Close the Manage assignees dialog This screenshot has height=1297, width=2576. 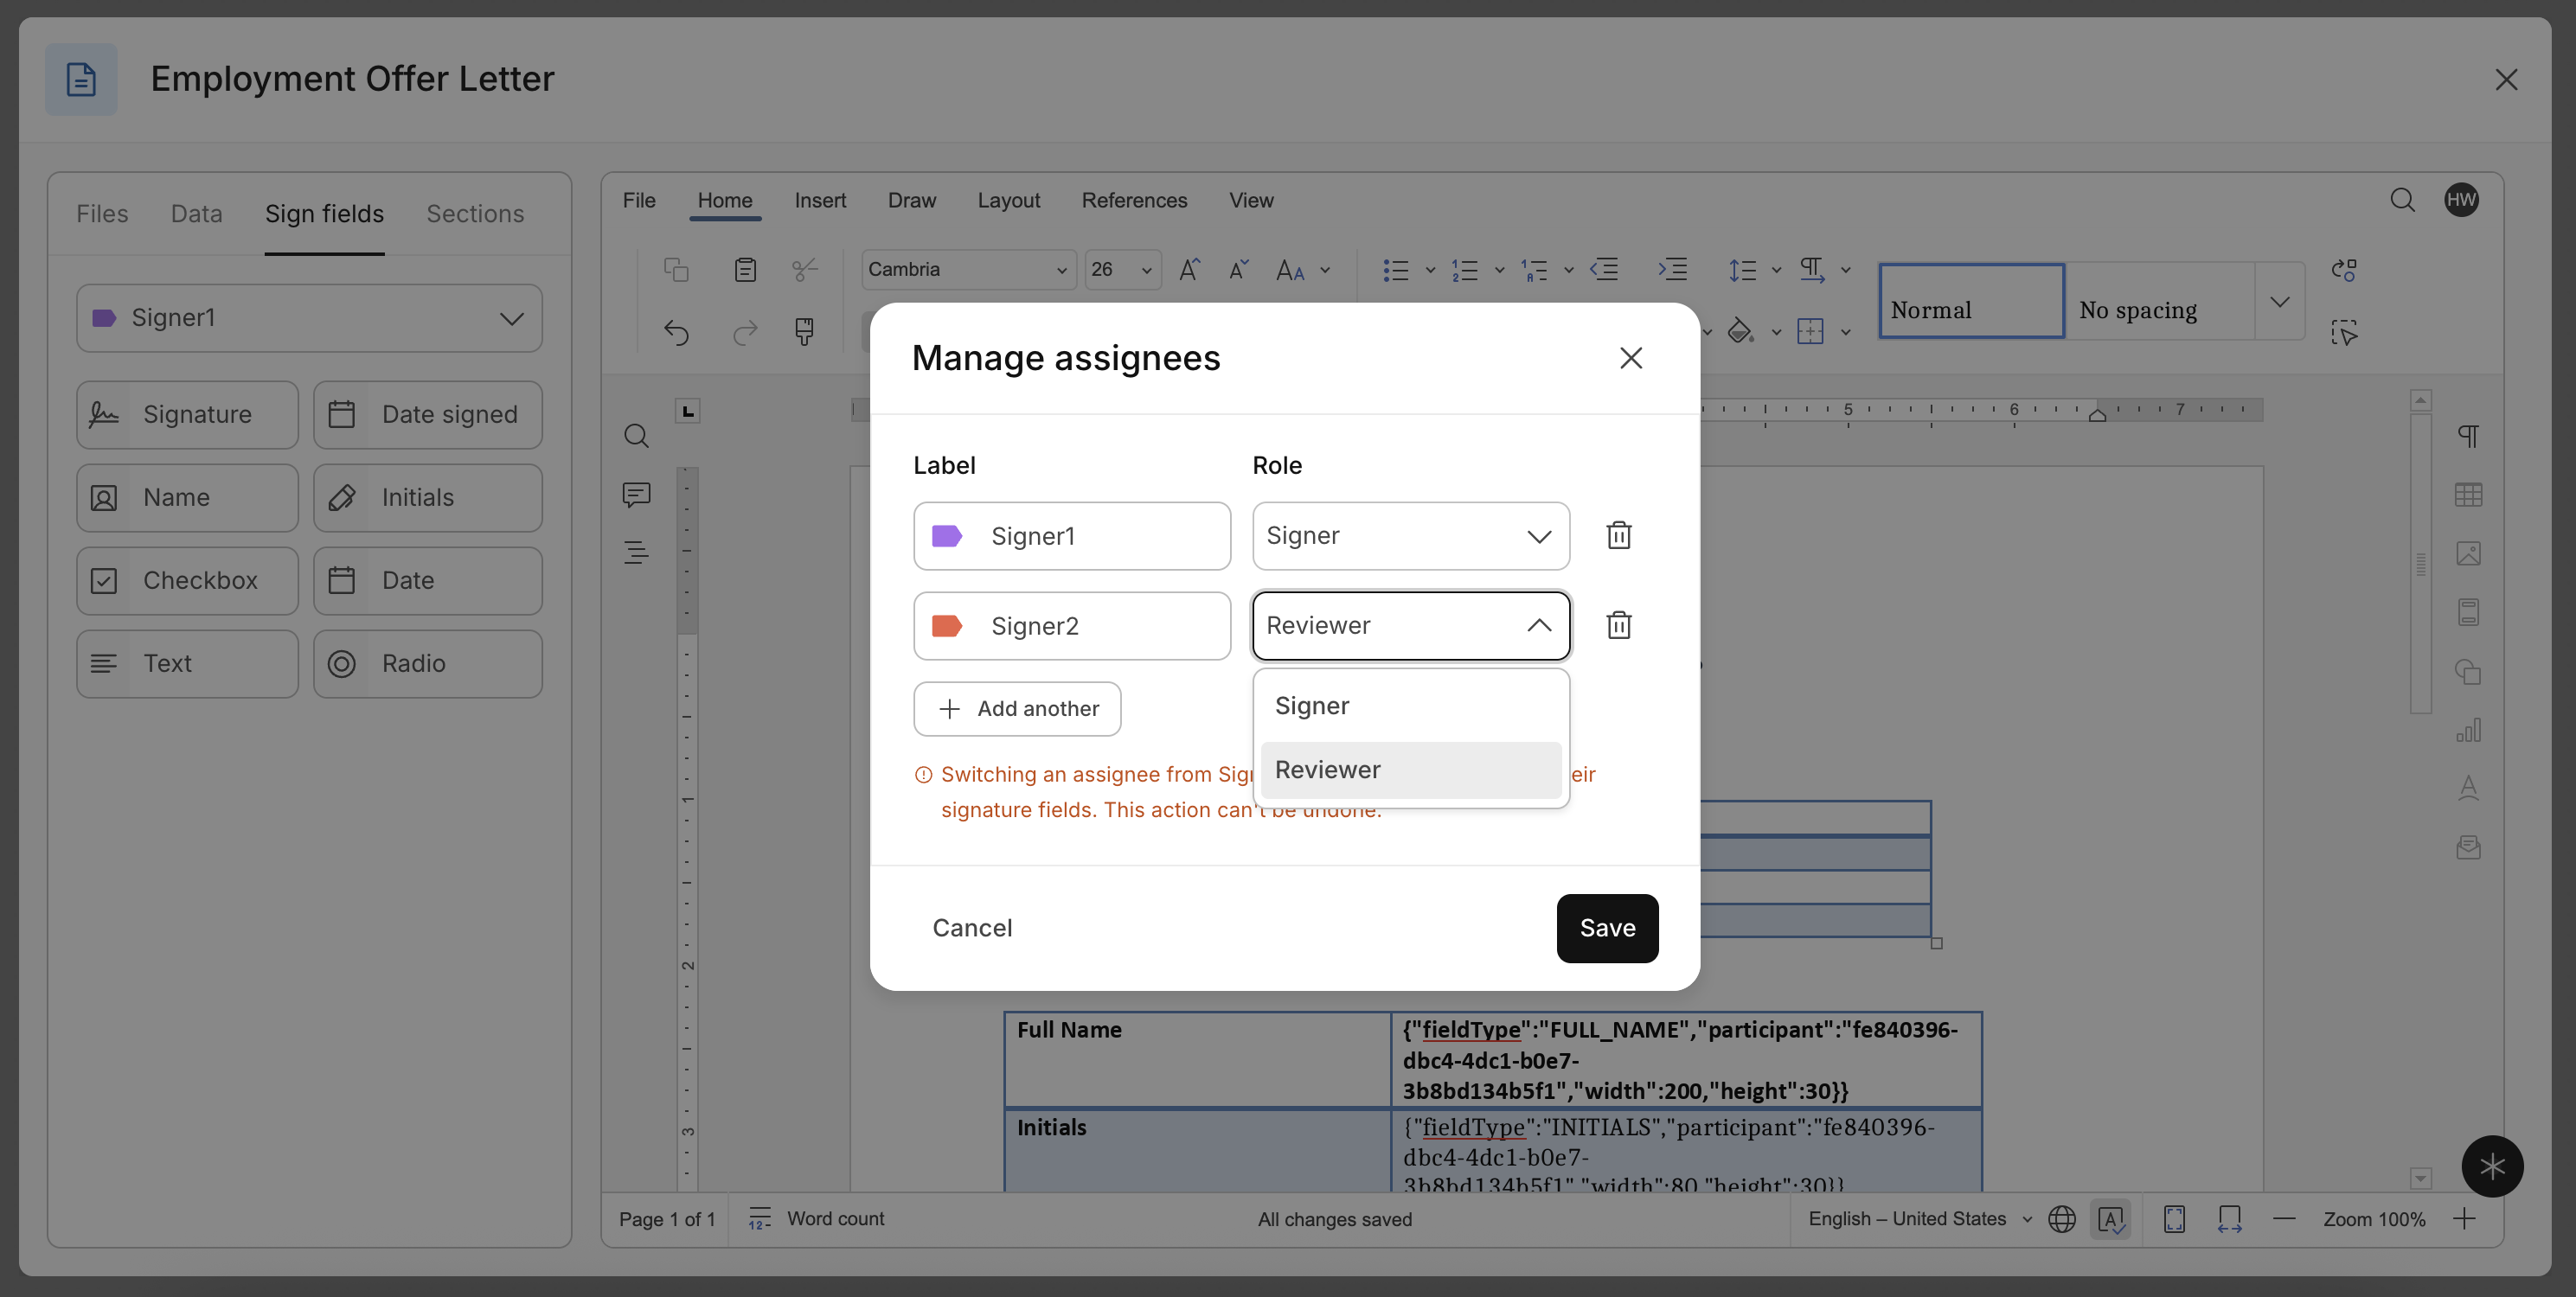point(1631,358)
